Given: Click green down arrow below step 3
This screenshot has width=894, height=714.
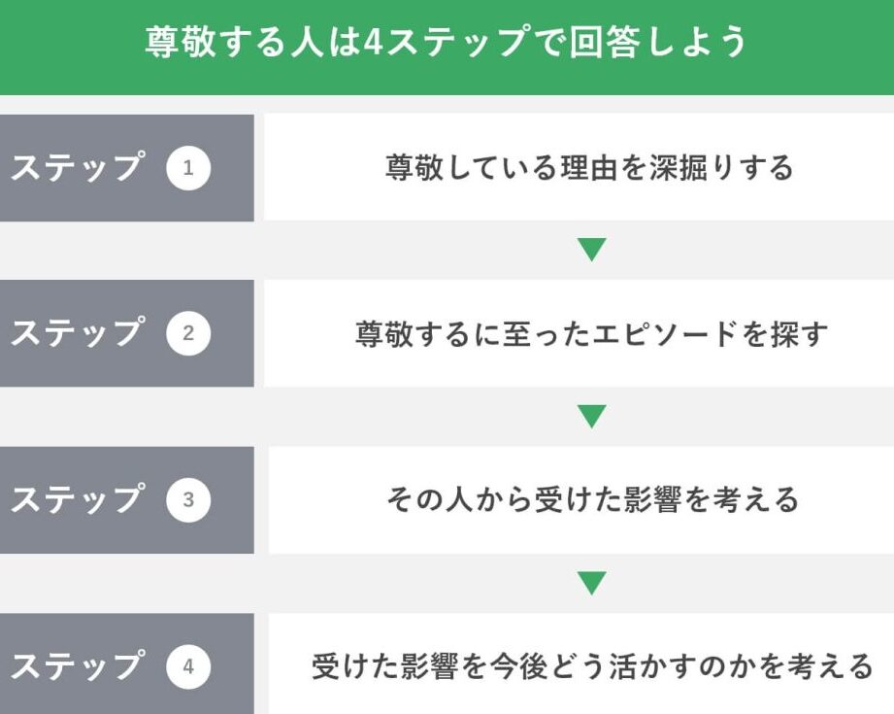Looking at the screenshot, I should pyautogui.click(x=592, y=583).
